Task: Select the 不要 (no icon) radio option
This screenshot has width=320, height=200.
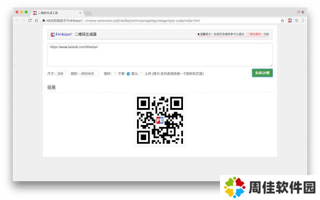Action: click(115, 73)
